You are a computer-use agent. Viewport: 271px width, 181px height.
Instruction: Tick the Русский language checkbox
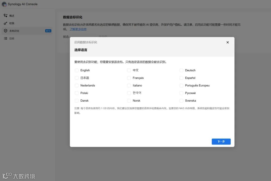tap(181, 93)
